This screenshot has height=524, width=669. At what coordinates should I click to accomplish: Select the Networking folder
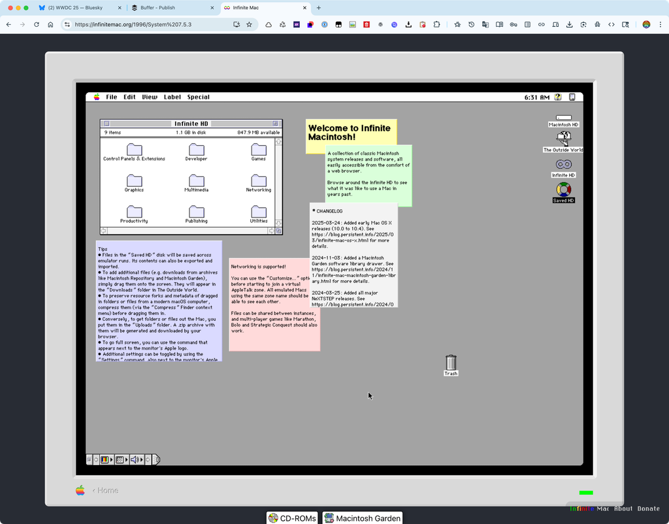[x=259, y=184]
